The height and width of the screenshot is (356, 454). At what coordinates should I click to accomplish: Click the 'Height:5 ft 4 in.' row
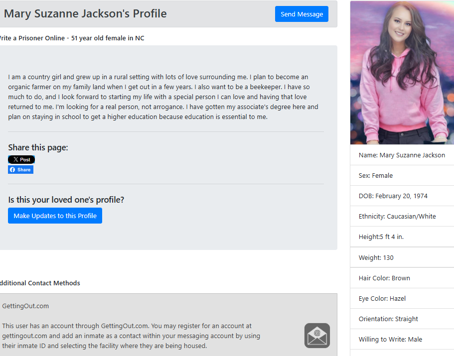pos(402,237)
